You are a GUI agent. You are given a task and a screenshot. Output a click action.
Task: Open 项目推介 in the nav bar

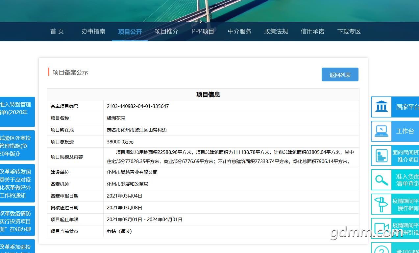[x=166, y=32]
